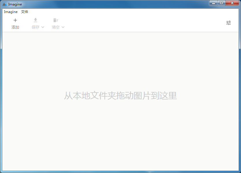This screenshot has height=173, width=241.
Task: Open the settings sliders icon at right
Action: [x=229, y=23]
